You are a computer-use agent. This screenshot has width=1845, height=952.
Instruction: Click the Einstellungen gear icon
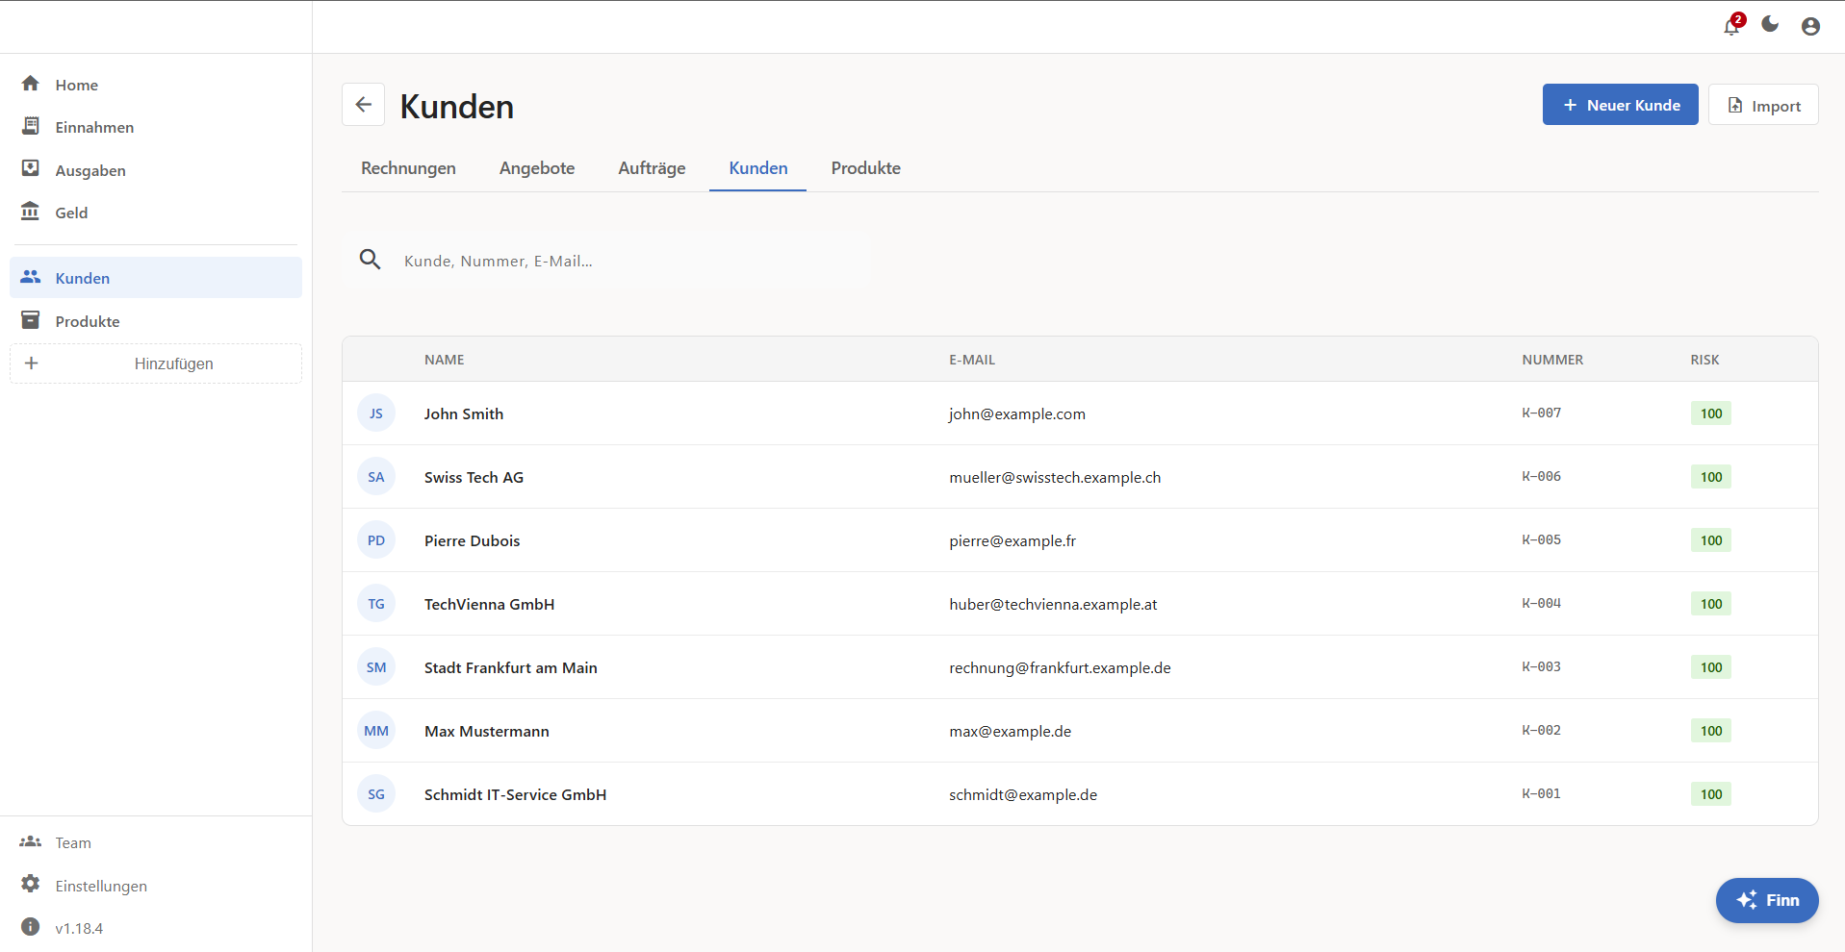coord(31,884)
